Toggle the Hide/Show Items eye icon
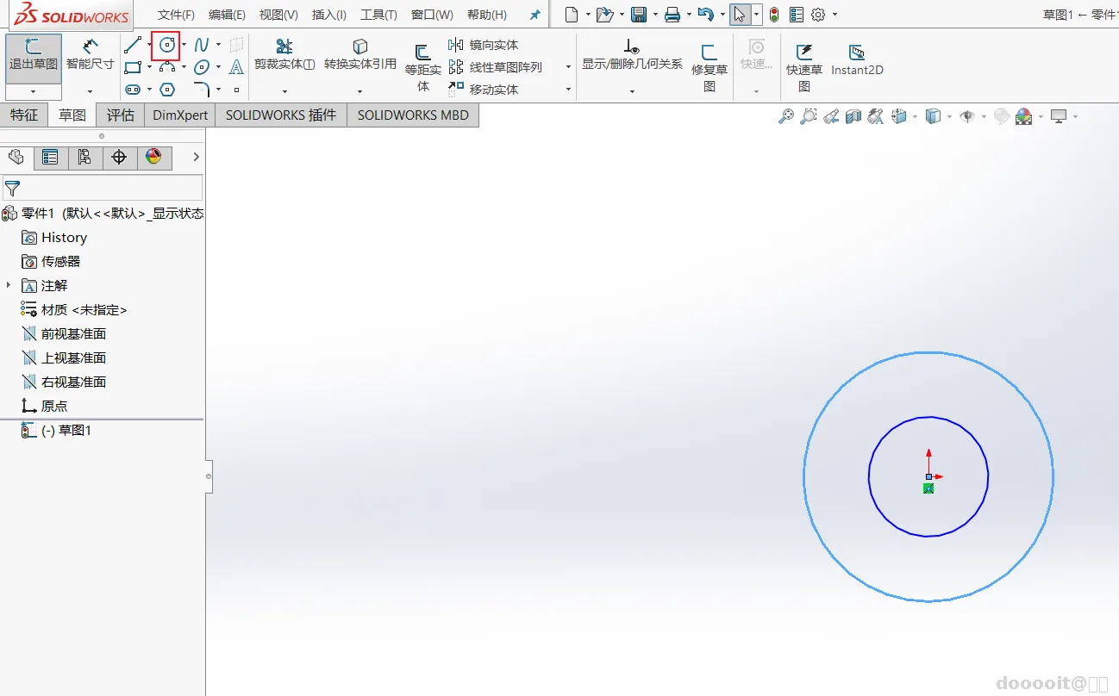Image resolution: width=1119 pixels, height=696 pixels. 967,116
